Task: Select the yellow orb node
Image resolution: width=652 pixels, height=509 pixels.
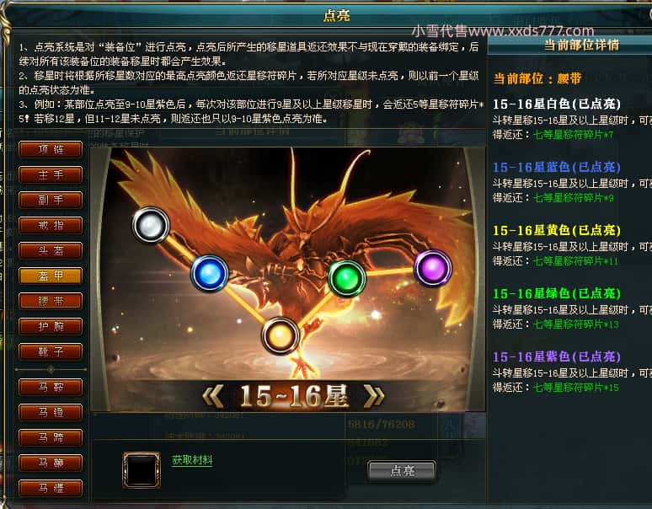Action: pos(281,335)
